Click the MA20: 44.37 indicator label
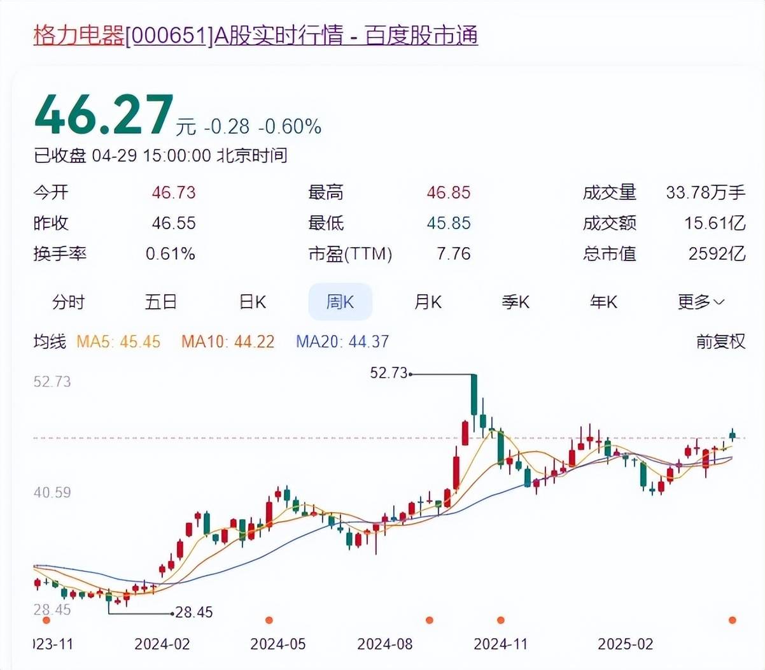 [x=342, y=342]
